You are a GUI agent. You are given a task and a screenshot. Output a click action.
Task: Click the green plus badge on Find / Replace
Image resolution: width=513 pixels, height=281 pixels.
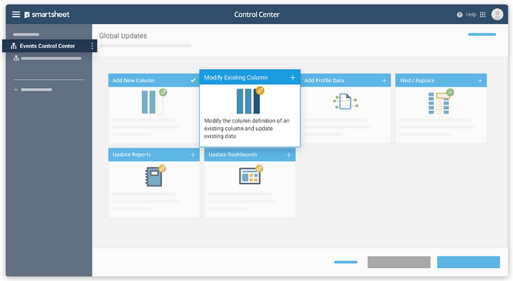450,92
